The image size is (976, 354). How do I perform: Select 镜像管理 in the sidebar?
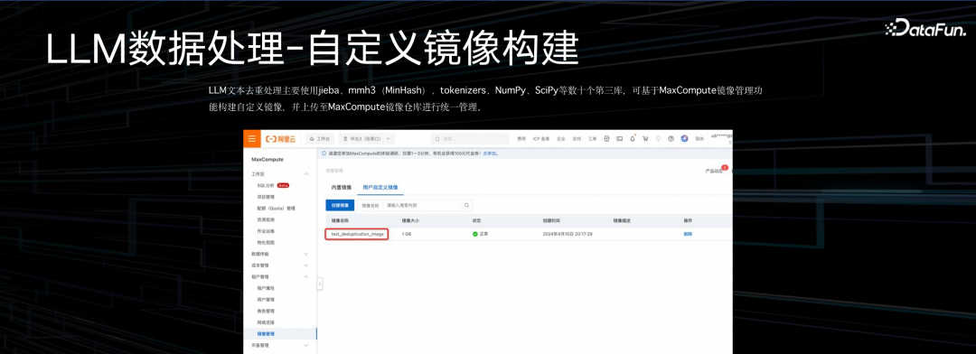(x=280, y=334)
